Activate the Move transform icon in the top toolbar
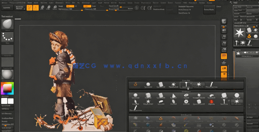259x132 pixels. [42, 8]
